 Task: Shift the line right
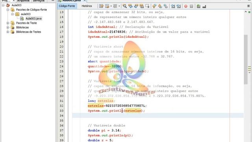tap(178, 6)
